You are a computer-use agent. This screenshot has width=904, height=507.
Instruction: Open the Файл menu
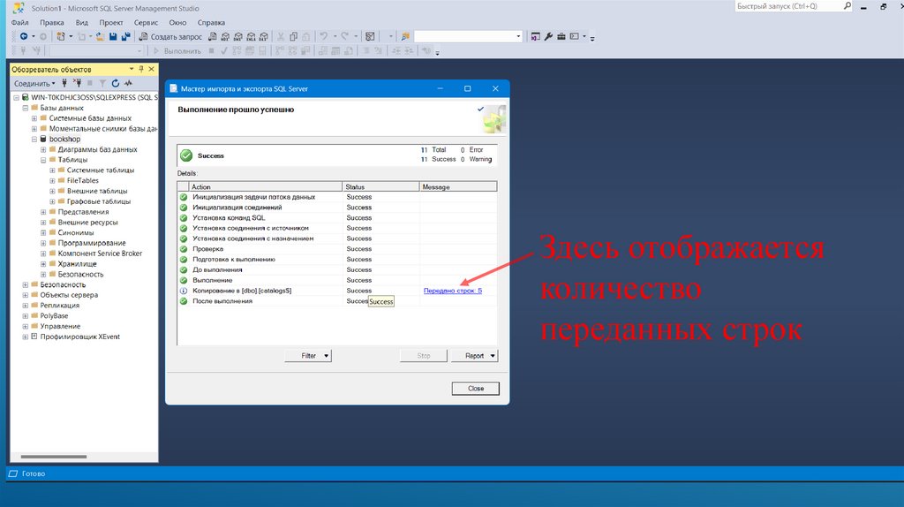[19, 22]
